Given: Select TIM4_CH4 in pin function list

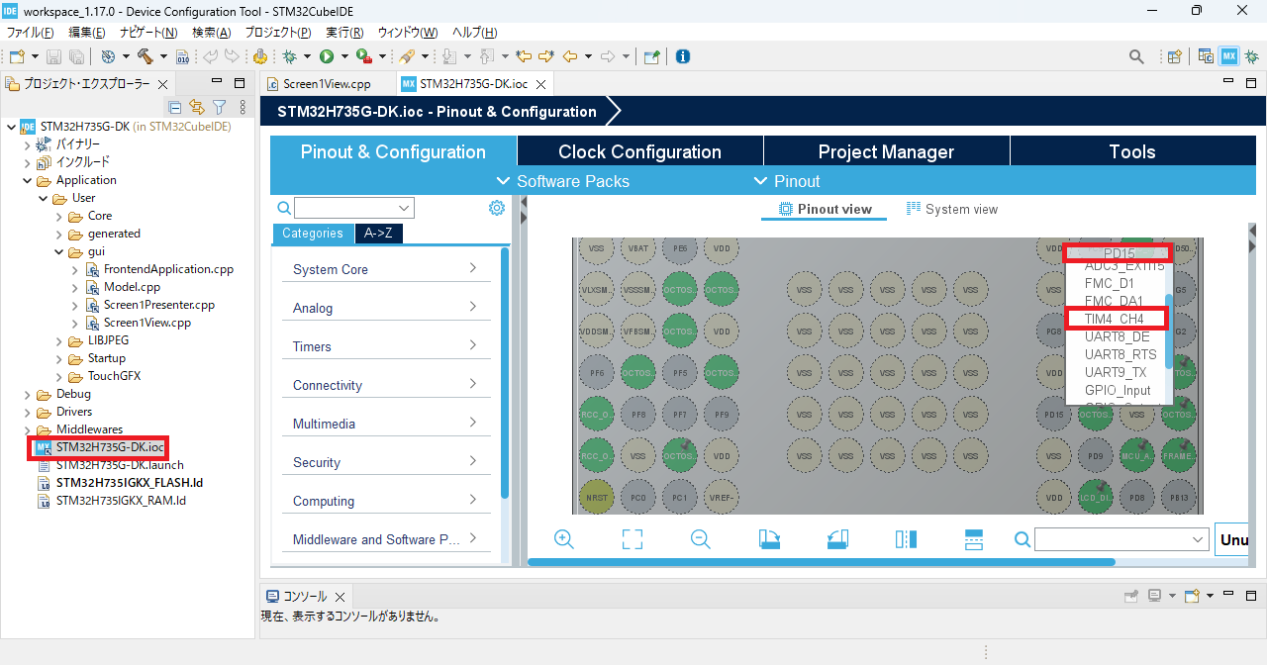Looking at the screenshot, I should (x=1115, y=319).
